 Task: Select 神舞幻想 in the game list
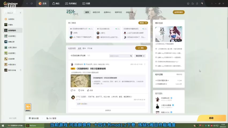pyautogui.click(x=13, y=42)
